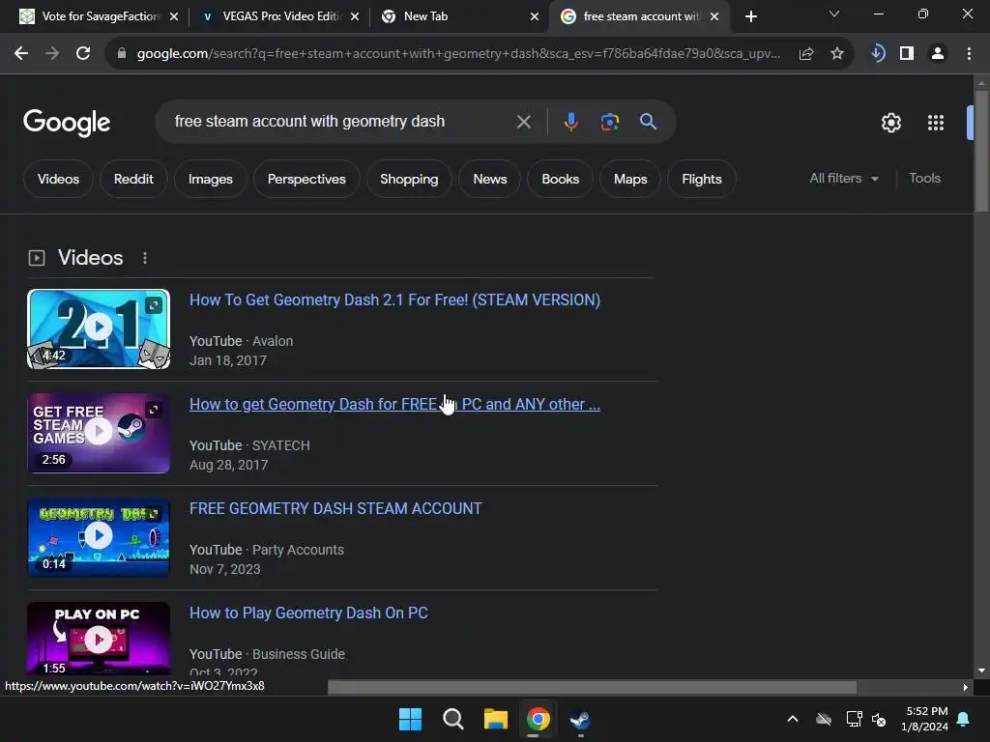This screenshot has width=990, height=742.
Task: Open the notifications bell icon
Action: pyautogui.click(x=964, y=719)
